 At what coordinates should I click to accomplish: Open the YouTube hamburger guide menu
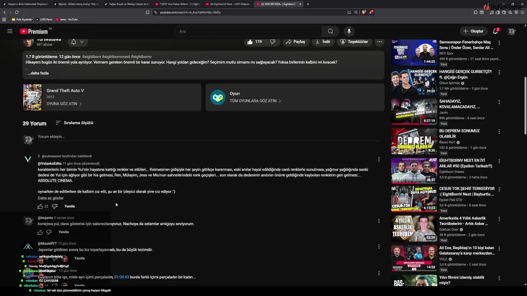[x=10, y=31]
